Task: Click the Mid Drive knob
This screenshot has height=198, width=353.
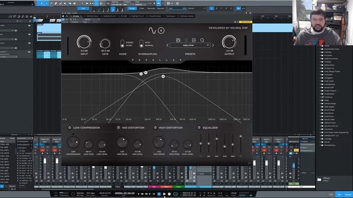Action: (122, 142)
